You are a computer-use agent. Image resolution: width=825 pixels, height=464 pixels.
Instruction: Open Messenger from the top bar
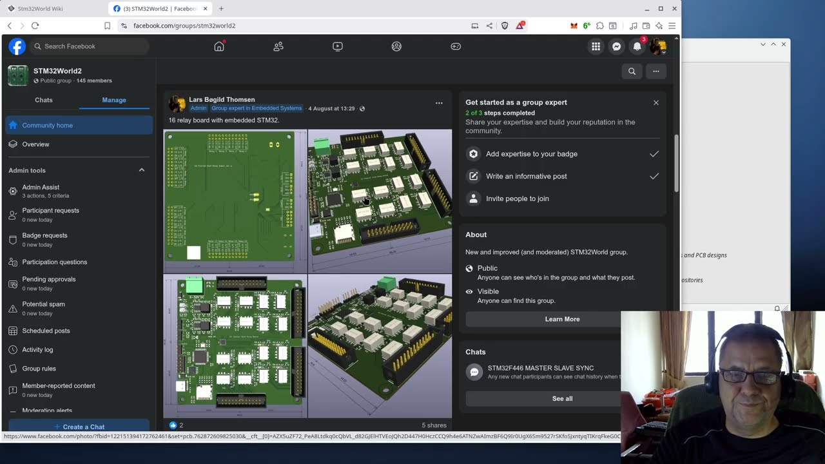(616, 46)
